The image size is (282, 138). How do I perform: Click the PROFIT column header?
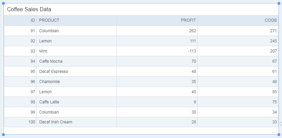[157, 20]
